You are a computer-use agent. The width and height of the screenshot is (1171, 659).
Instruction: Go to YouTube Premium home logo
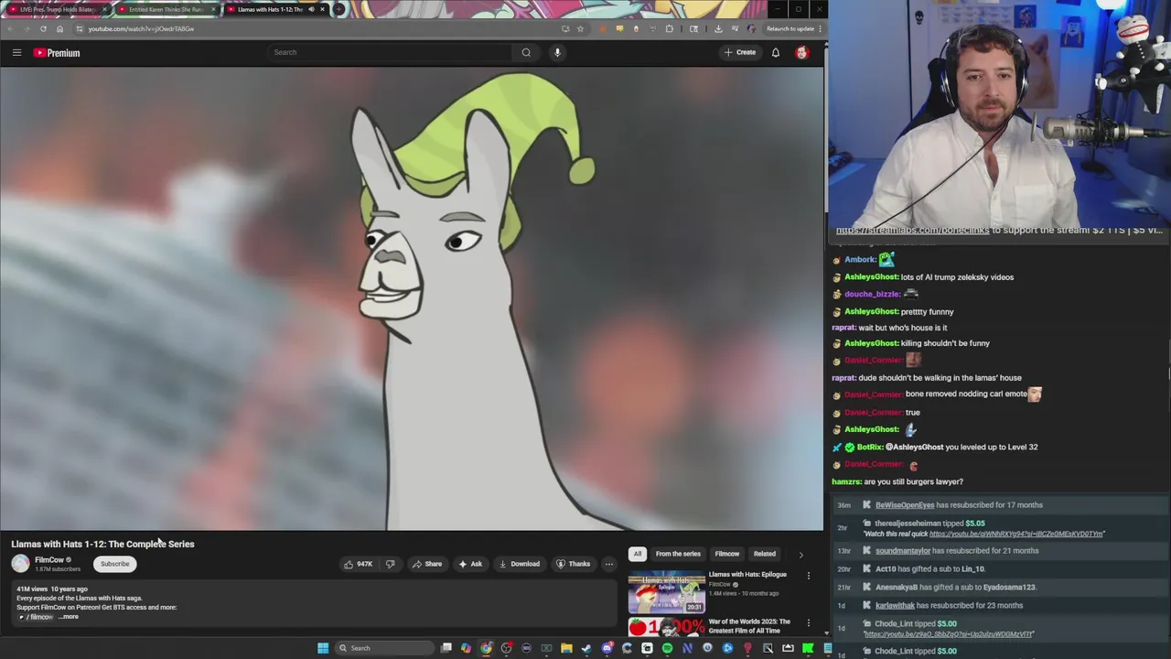point(58,53)
